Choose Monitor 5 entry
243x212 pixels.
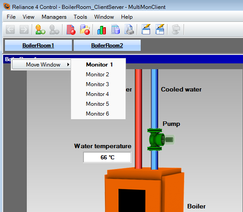coord(98,104)
